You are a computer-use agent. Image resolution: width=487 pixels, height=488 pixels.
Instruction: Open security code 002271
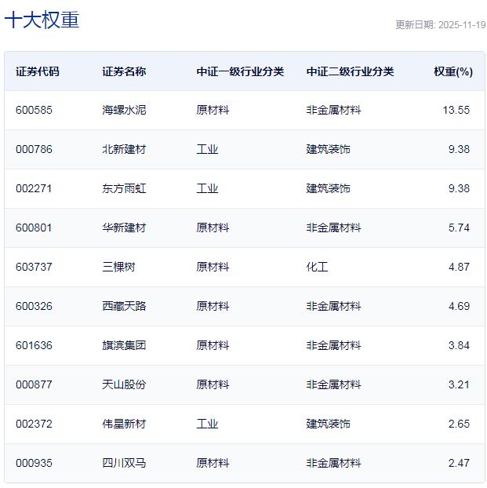(x=34, y=189)
